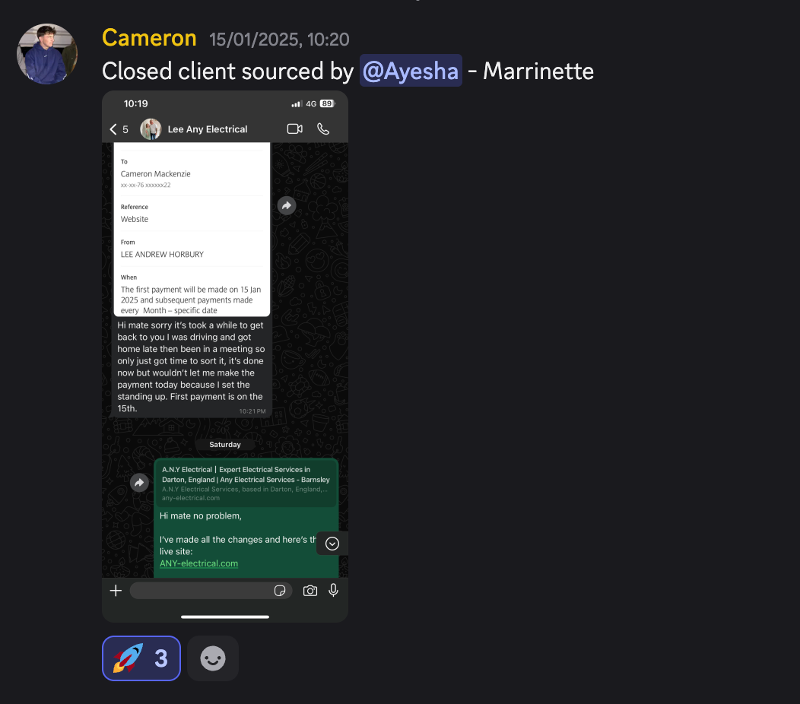Go back using the chevron beside 5
Screen dimensions: 800x704
(113, 129)
